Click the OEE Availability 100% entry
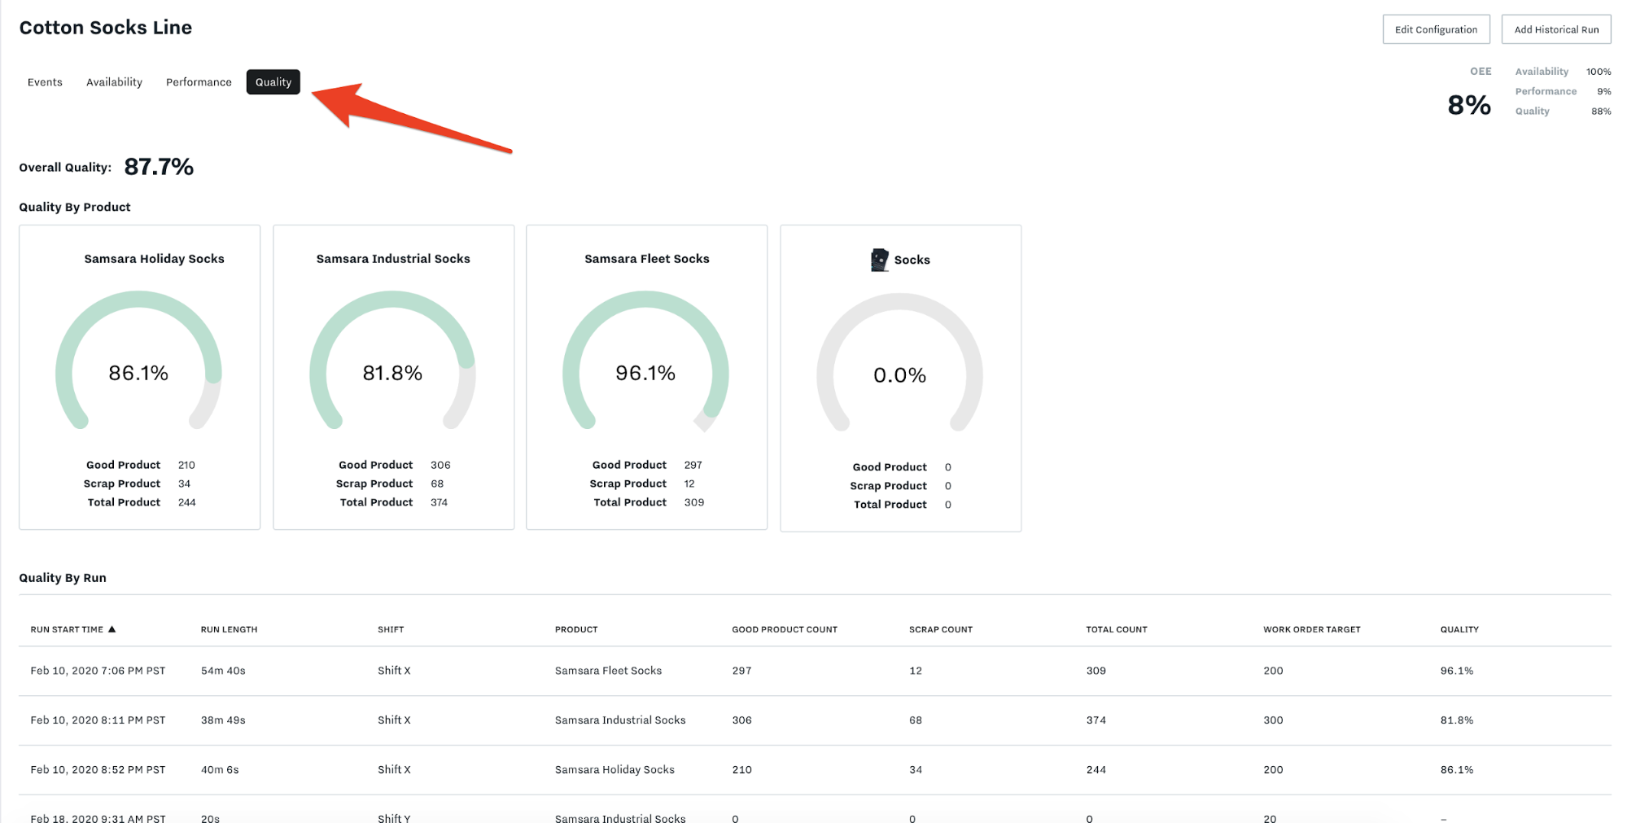The height and width of the screenshot is (823, 1627). tap(1563, 72)
